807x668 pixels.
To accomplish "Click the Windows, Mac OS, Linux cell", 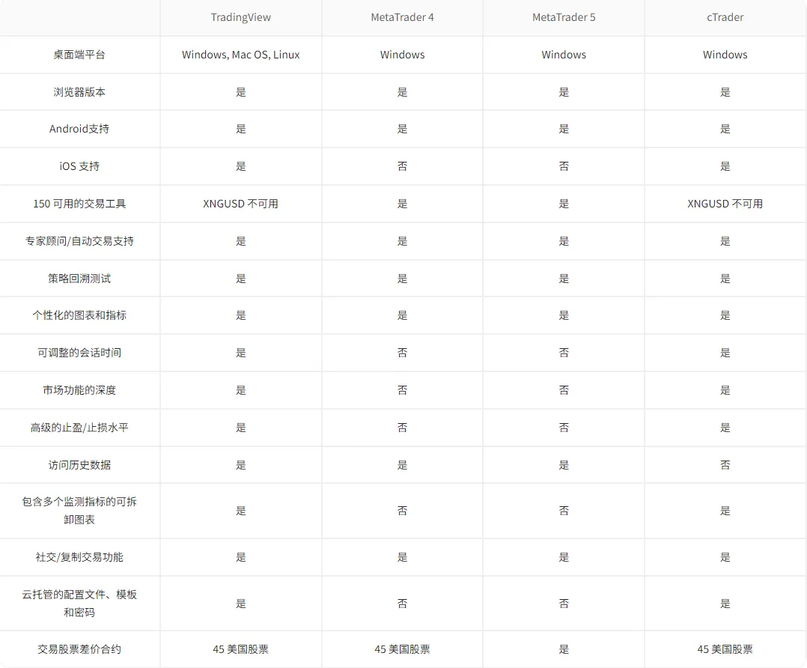I will coord(240,55).
